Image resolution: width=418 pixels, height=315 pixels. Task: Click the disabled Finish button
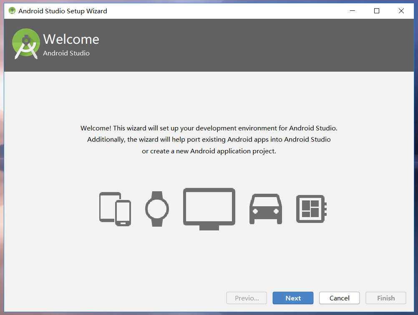click(385, 298)
